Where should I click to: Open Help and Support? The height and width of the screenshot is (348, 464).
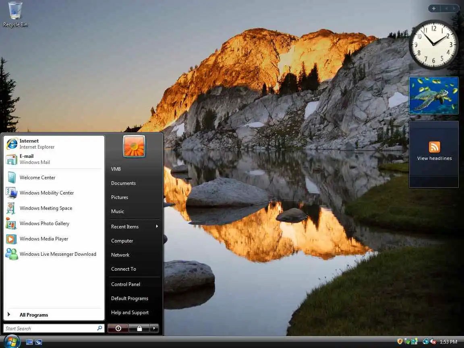click(x=134, y=313)
